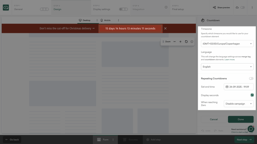Image resolution: width=257 pixels, height=144 pixels.
Task: Enable the Repeating Countdowns toggle
Action: 251,78
